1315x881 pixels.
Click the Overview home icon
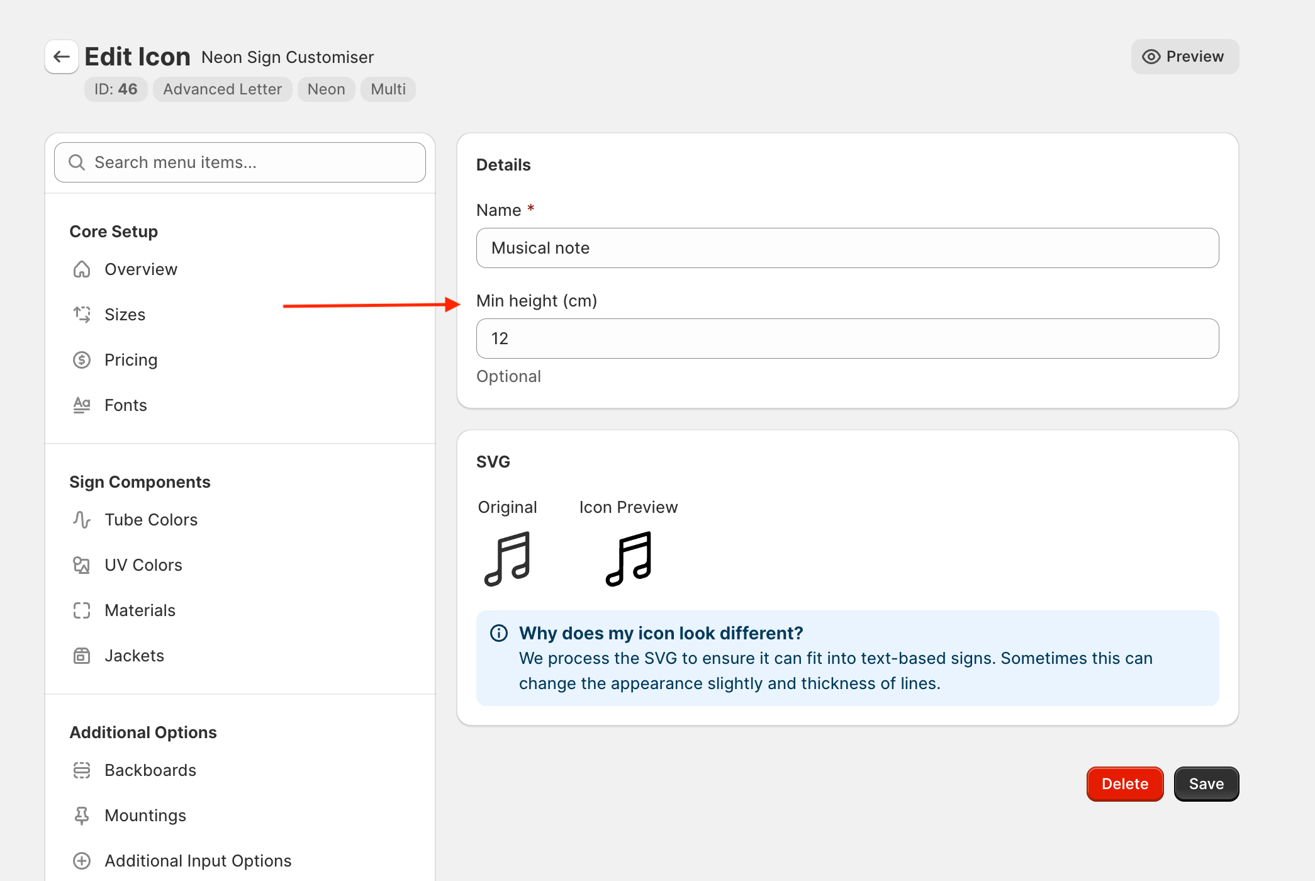pyautogui.click(x=82, y=269)
